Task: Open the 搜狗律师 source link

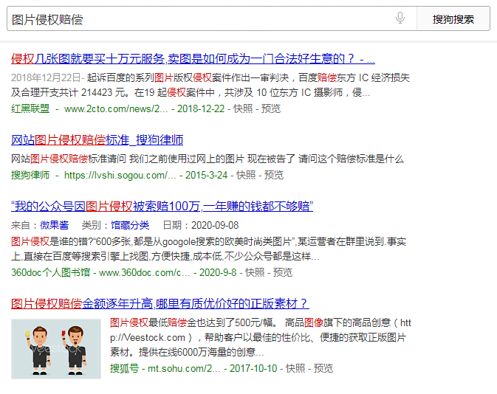Action: tap(30, 175)
